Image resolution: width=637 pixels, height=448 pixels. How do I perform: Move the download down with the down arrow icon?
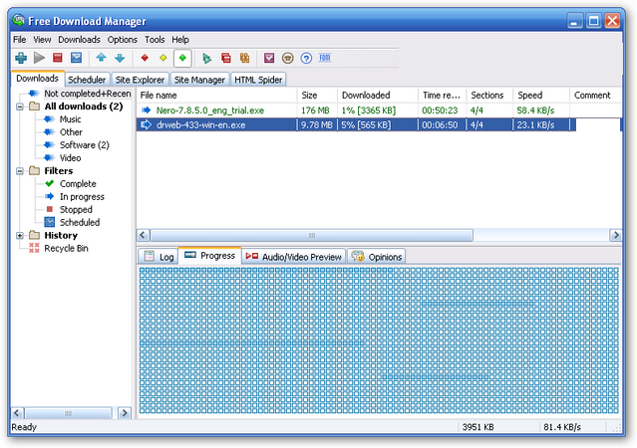[x=120, y=58]
